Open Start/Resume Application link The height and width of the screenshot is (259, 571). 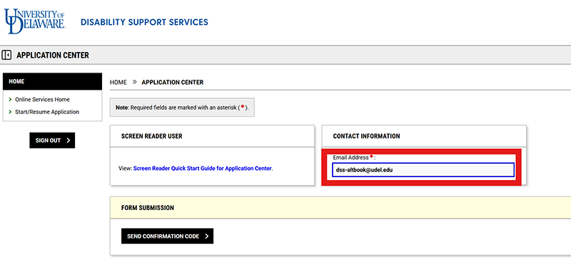47,112
